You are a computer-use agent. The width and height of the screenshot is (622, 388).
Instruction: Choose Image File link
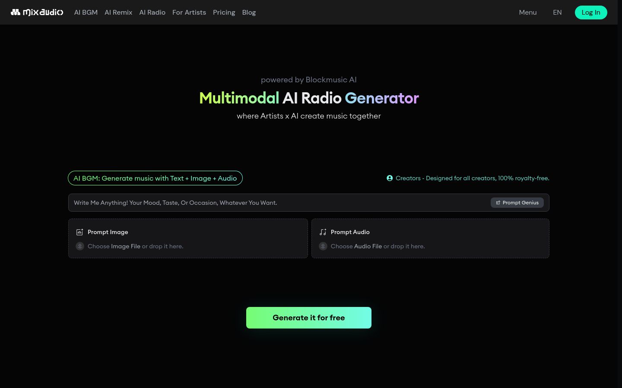126,246
